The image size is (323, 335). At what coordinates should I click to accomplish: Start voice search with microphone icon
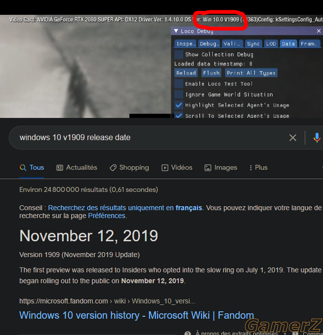[317, 138]
